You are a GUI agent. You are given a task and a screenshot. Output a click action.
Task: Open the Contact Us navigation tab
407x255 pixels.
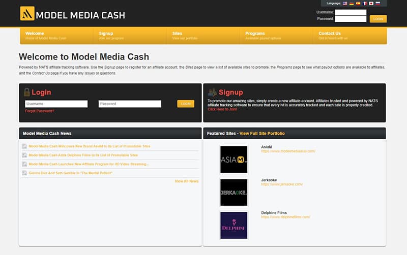[350, 36]
